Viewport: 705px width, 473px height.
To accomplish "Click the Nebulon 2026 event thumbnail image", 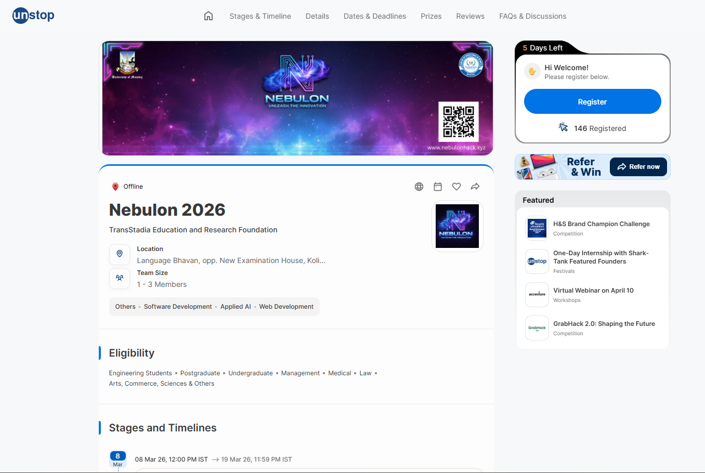I will [457, 226].
